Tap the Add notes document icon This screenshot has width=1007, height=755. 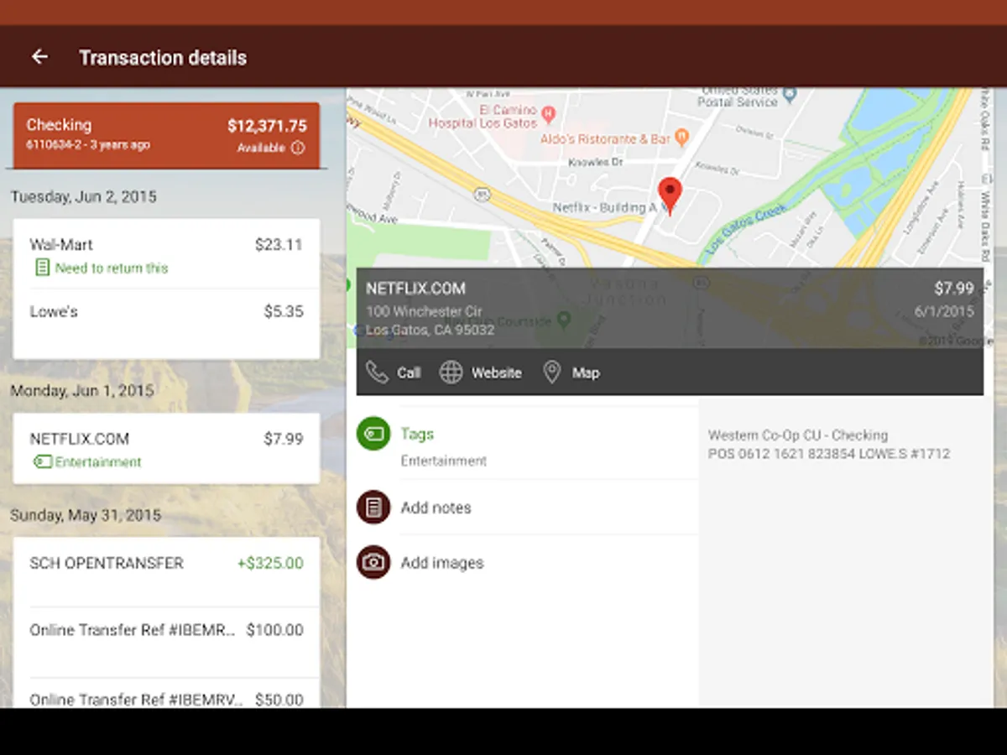373,508
